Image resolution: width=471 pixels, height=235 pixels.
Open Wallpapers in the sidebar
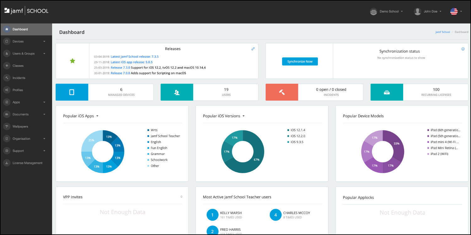26,127
